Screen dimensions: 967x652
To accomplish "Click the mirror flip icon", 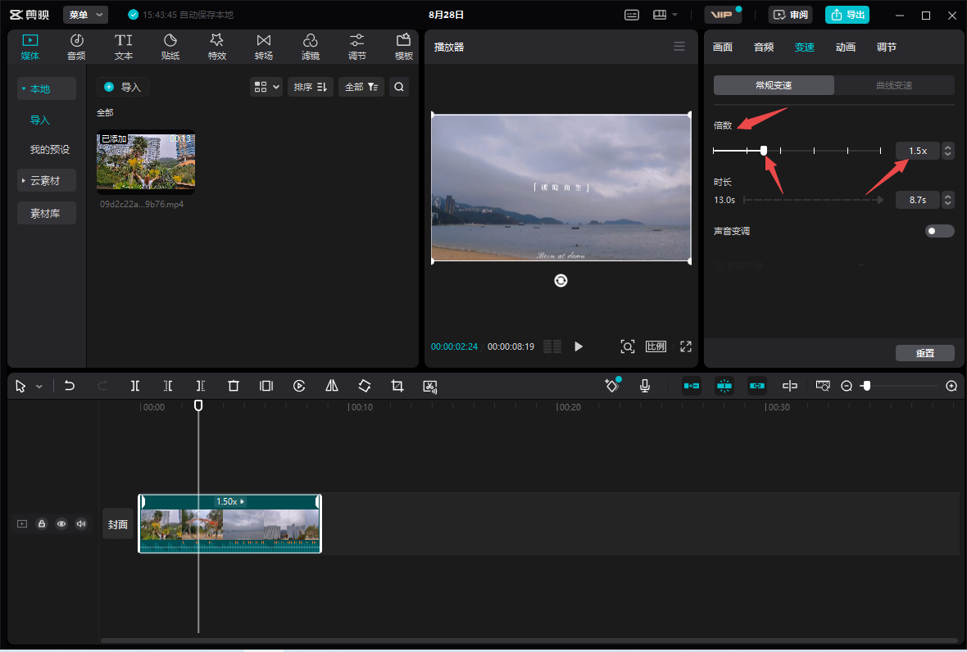I will pos(332,386).
